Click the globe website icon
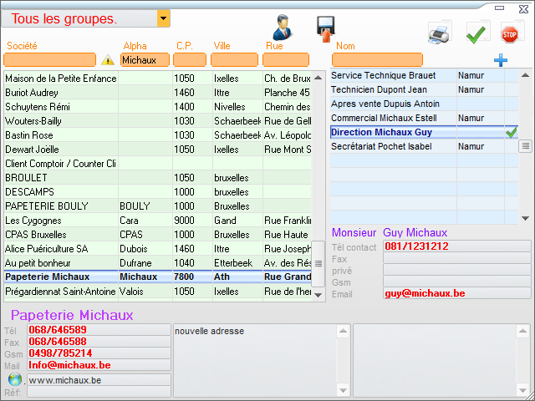Viewport: 535px width, 401px height. click(15, 379)
